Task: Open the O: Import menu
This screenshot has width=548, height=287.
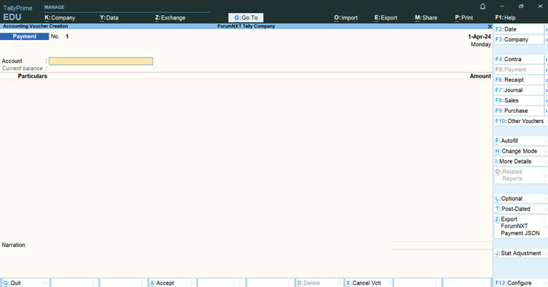Action: [x=346, y=18]
